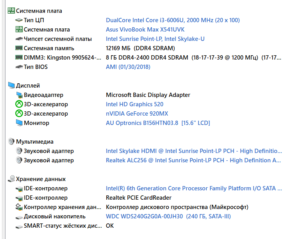The height and width of the screenshot is (239, 293).
Task: Select the DIMM3: Kingston 9905624 field label
Action: [x=63, y=58]
